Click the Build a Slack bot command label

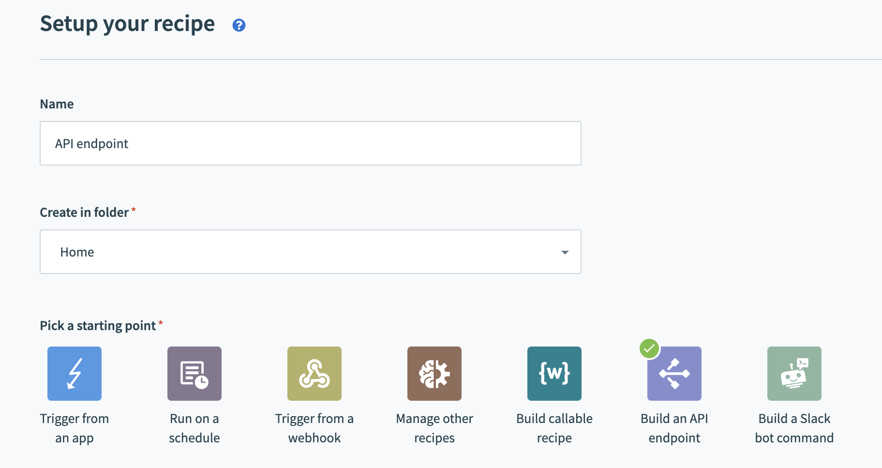[x=794, y=428]
